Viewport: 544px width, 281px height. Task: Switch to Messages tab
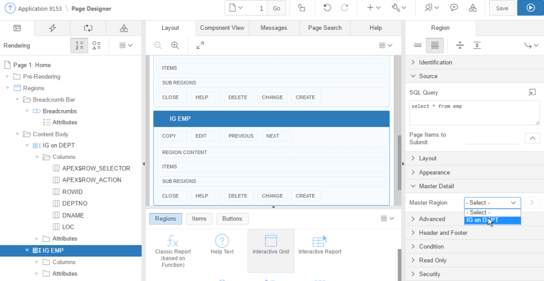pyautogui.click(x=274, y=28)
